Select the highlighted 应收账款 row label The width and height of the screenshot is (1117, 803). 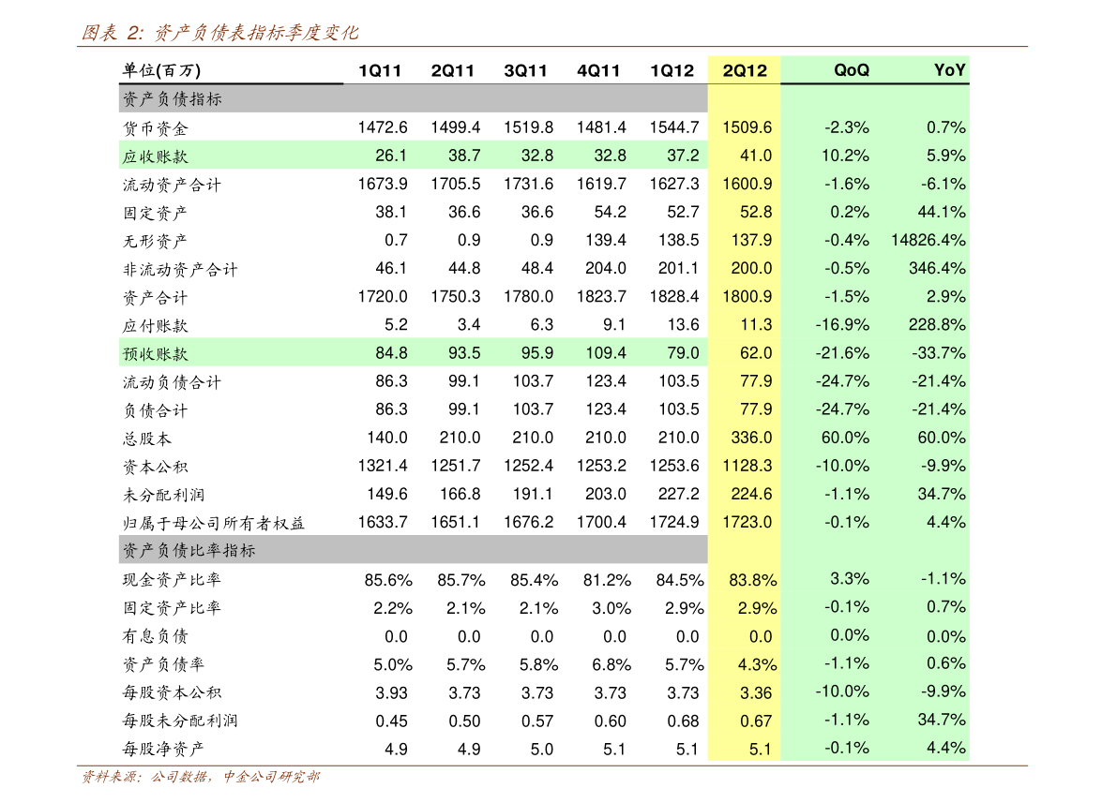(156, 156)
